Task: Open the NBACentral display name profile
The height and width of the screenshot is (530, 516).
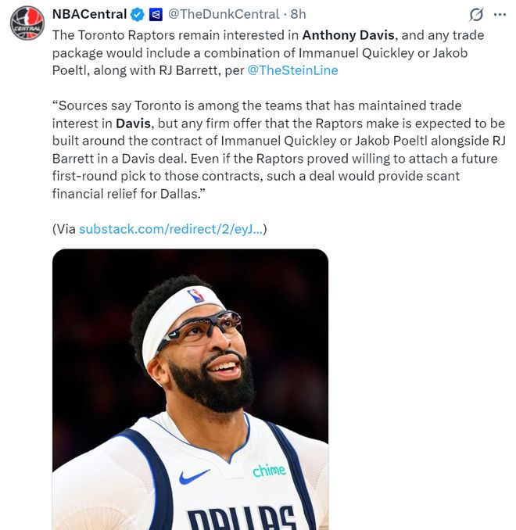Action: tap(89, 14)
